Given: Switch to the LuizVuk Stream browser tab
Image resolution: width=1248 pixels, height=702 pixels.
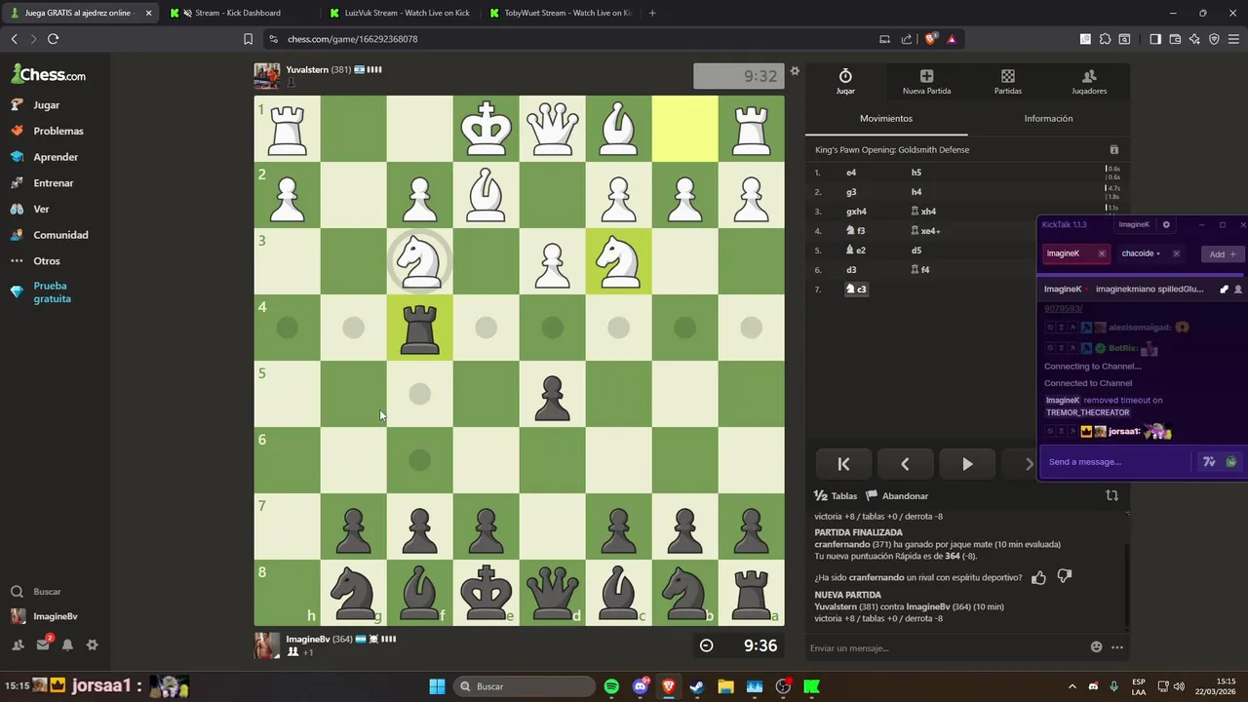Looking at the screenshot, I should pyautogui.click(x=399, y=13).
